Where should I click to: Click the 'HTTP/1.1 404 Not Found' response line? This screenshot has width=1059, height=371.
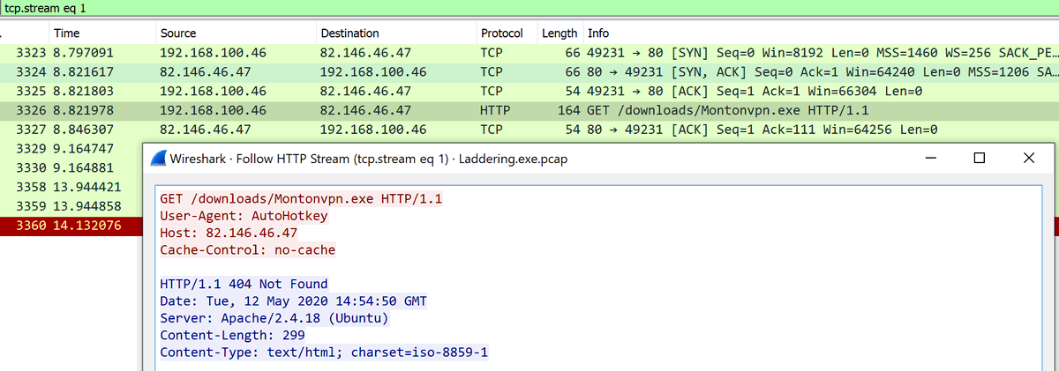click(x=244, y=285)
